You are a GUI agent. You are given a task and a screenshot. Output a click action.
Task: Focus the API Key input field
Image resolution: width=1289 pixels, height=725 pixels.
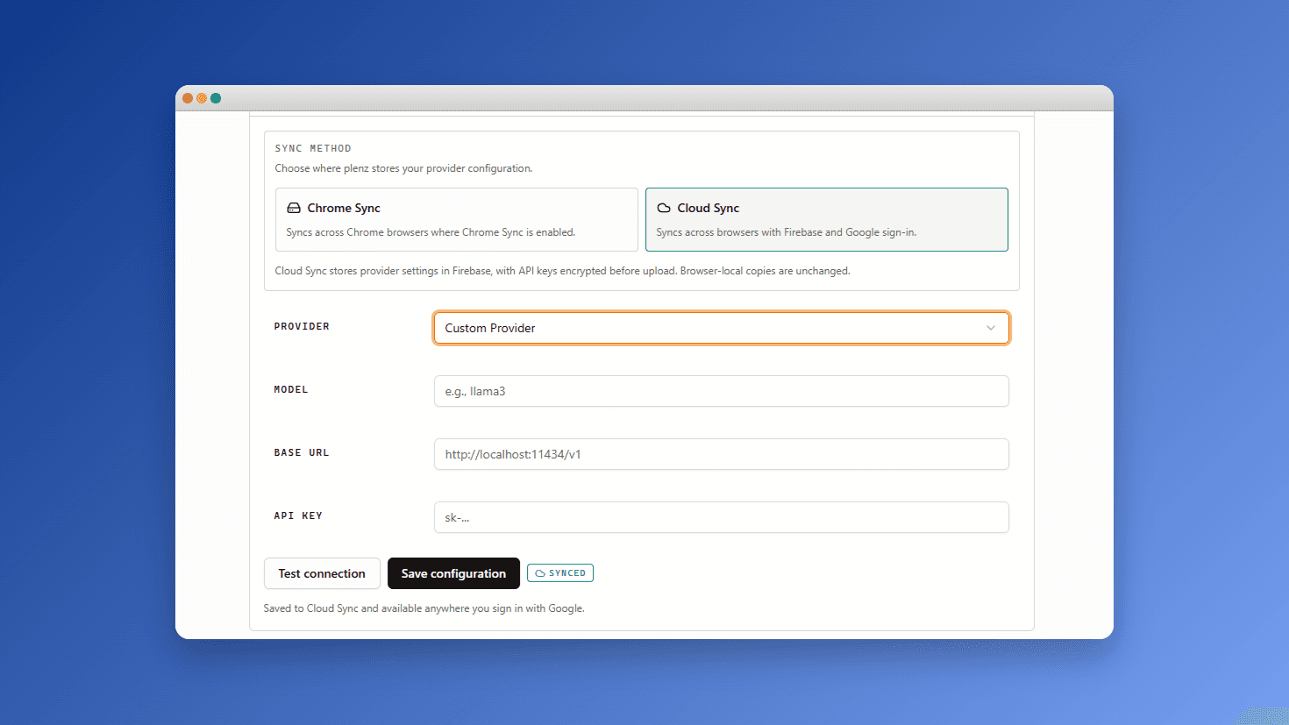coord(722,517)
